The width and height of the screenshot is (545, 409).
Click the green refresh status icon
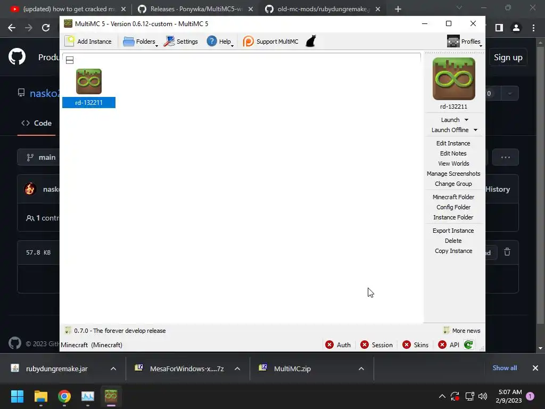pos(468,345)
